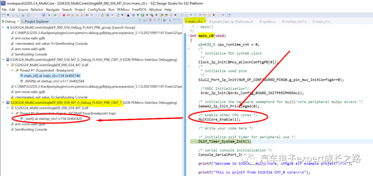
Task: Open the Run launch dropdown arrow
Action: pyautogui.click(x=147, y=15)
